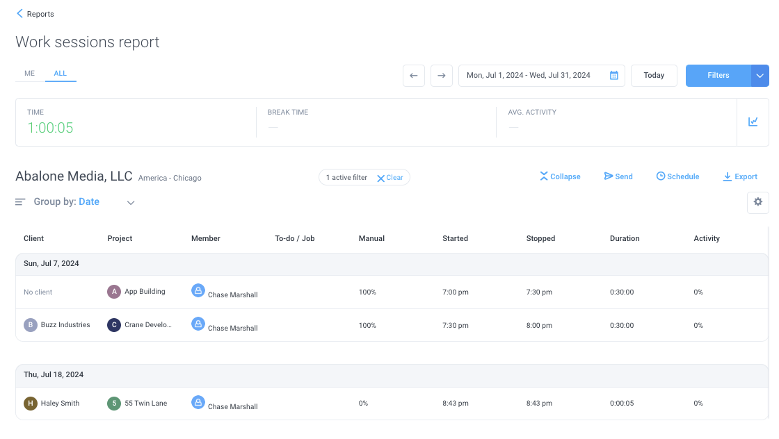
Task: Collapse all report groups
Action: (560, 176)
